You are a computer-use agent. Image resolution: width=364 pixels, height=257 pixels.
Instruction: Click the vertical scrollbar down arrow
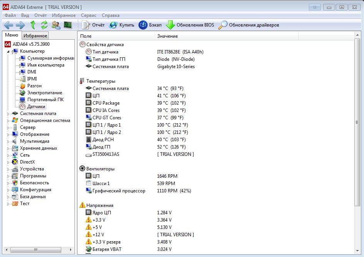357,251
